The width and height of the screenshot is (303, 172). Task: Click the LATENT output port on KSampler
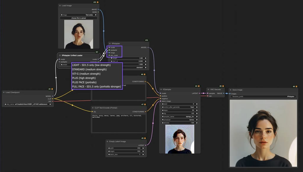click(199, 93)
